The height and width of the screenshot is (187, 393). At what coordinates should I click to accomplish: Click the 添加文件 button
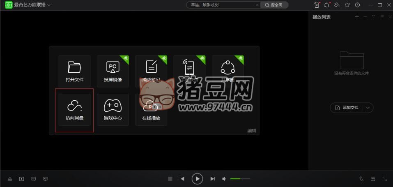click(347, 108)
